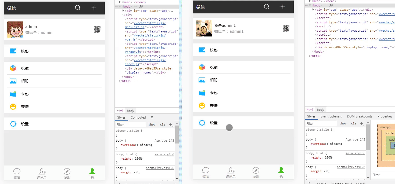This screenshot has height=184, width=395.
Task: Click 设置 gear icon in right app
Action: coord(202,123)
